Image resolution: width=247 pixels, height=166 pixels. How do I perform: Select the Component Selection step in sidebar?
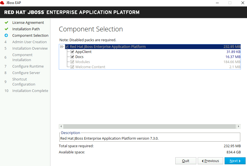[30, 36]
